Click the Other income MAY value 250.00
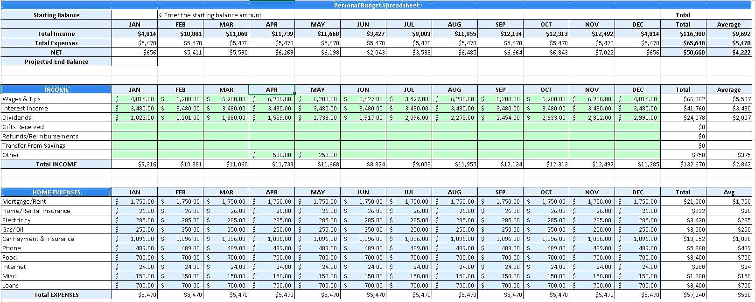This screenshot has width=755, height=302. pyautogui.click(x=317, y=155)
